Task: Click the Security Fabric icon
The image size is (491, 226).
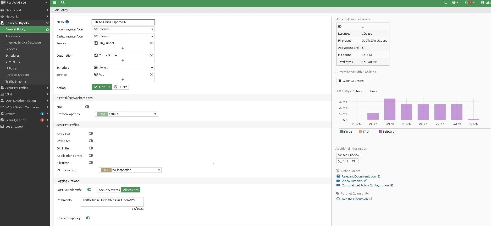Action: coord(2,120)
